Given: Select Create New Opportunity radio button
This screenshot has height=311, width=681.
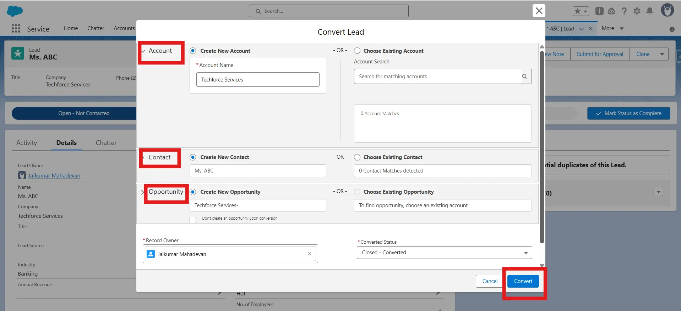Looking at the screenshot, I should pos(193,192).
